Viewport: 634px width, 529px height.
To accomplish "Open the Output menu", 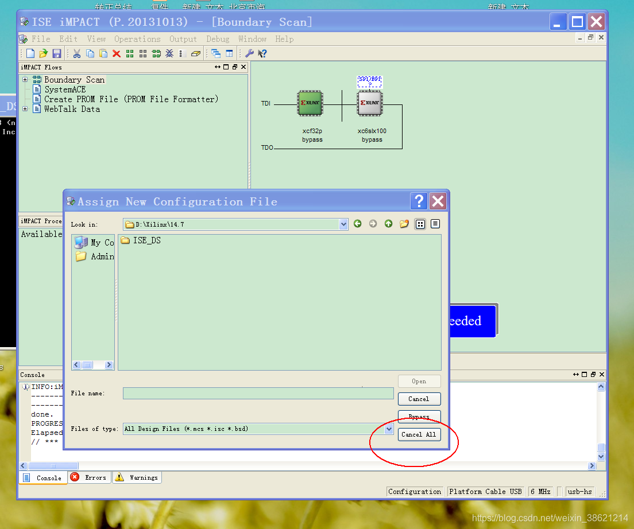I will (x=183, y=39).
